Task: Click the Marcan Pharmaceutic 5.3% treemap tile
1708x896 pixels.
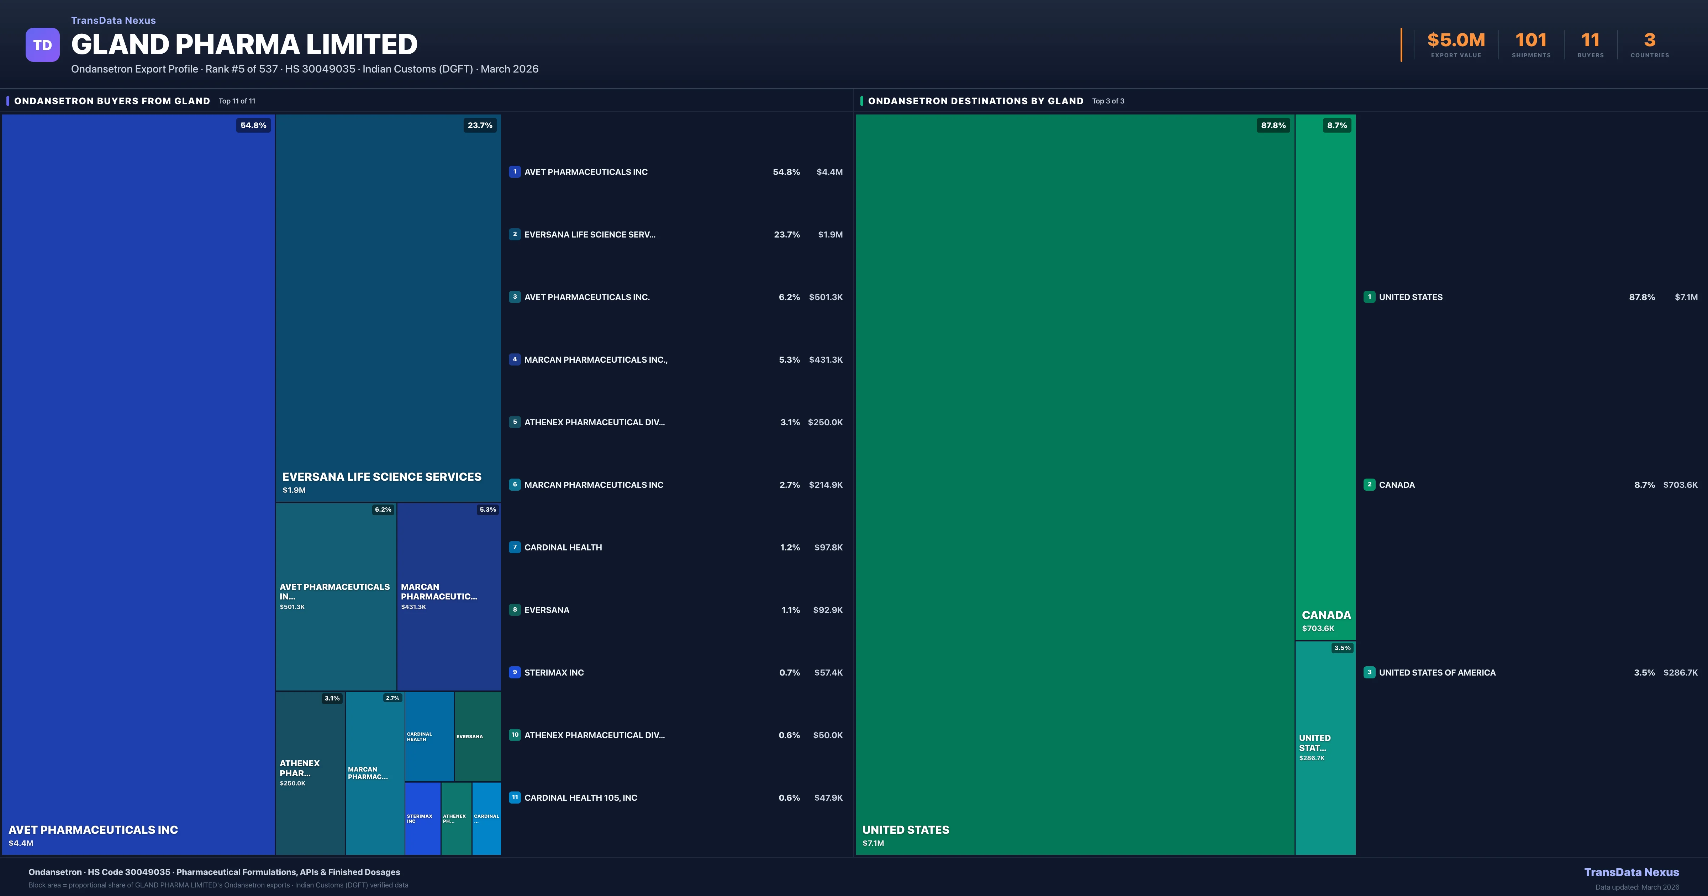Action: (x=449, y=597)
